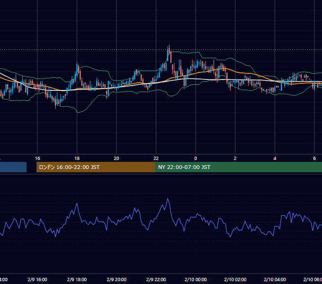
Task: Click hour label 2 on time axis
Action: [235, 159]
